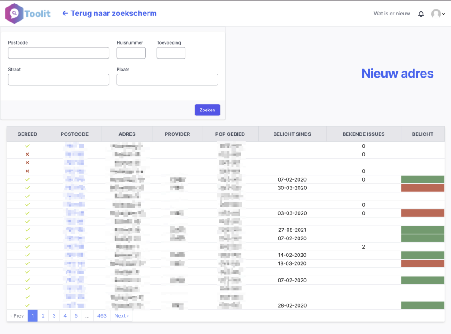Click the Toolit logo icon
Viewport: 451px width, 334px height.
(x=15, y=13)
